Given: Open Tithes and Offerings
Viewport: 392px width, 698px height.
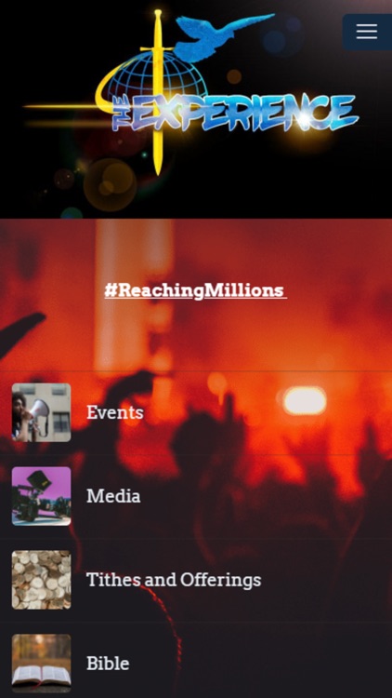Looking at the screenshot, I should click(174, 580).
